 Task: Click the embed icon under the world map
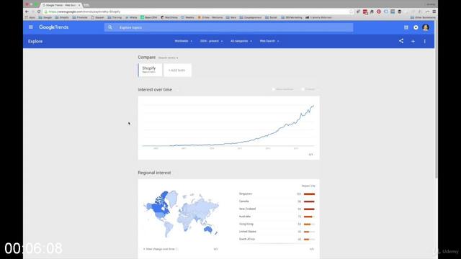215,249
